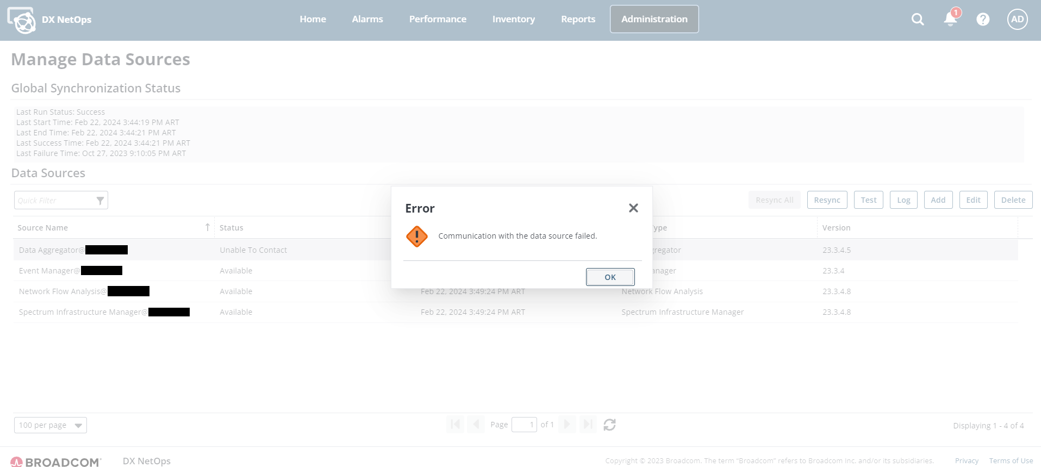
Task: Go to the previous page icon
Action: 476,425
